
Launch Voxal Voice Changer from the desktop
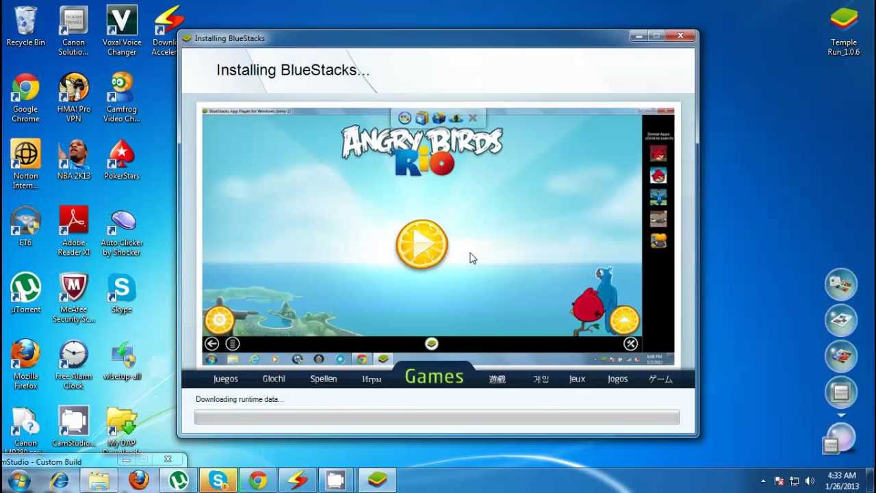click(122, 31)
